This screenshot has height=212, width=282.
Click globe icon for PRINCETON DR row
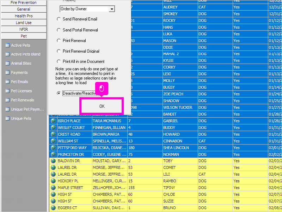coord(53,154)
